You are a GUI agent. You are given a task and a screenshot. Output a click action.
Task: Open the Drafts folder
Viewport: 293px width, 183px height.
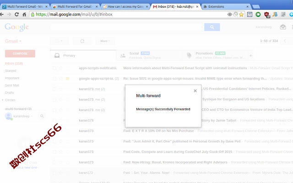(10, 92)
